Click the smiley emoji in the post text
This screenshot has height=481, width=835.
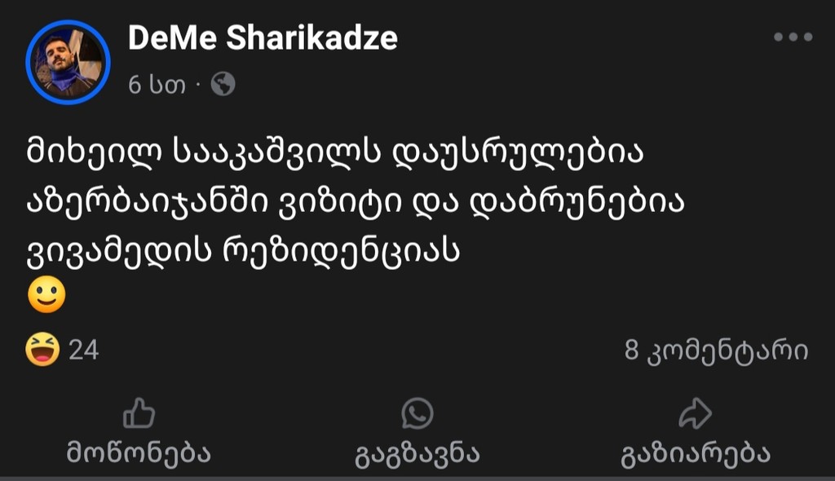(46, 296)
